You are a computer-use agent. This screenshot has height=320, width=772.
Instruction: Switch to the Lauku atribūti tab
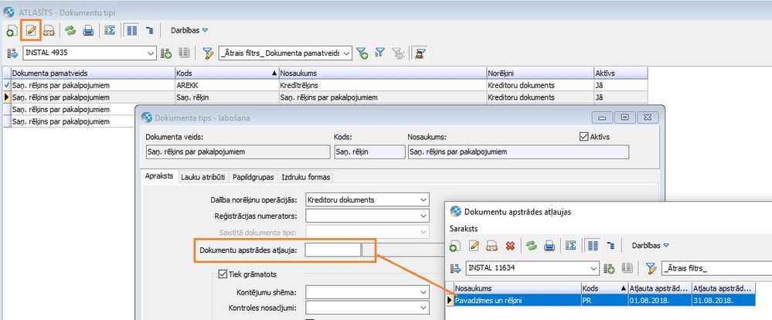point(202,177)
